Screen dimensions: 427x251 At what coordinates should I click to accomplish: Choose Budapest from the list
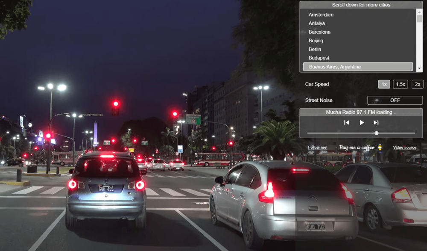[319, 58]
